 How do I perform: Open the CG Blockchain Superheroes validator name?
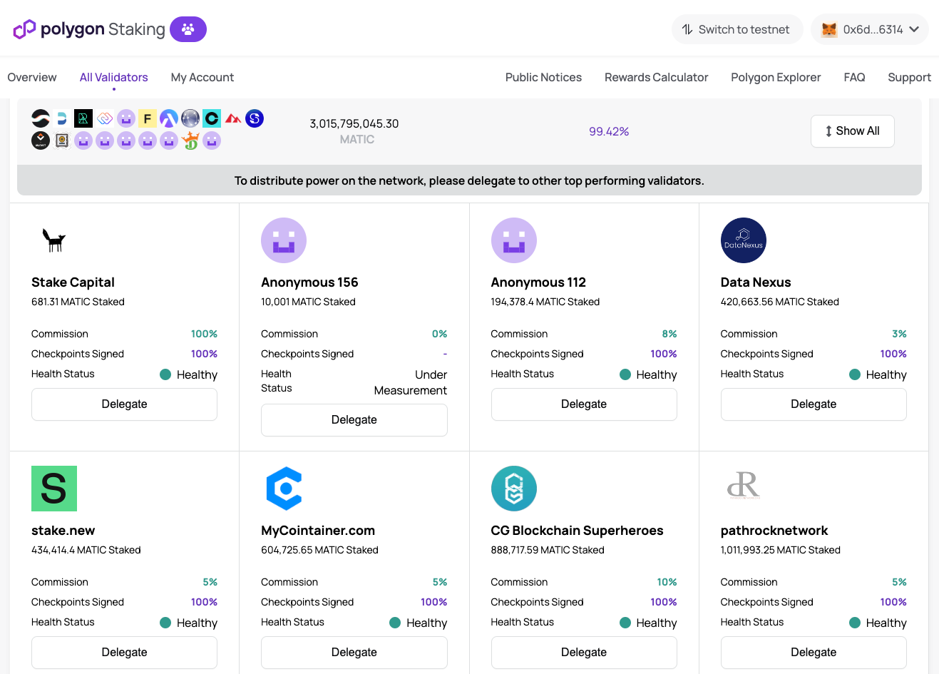pos(577,531)
